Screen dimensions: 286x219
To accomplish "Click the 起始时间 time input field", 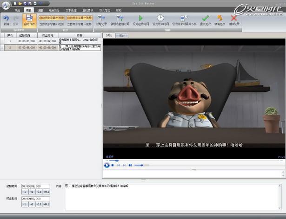I will point(35,186).
